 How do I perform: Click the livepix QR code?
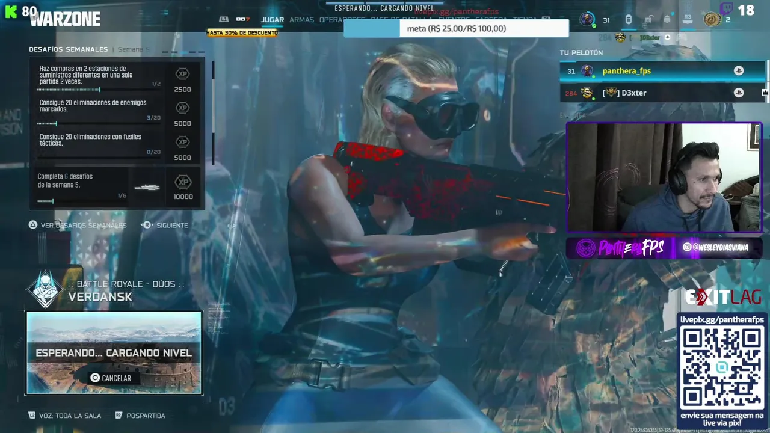tap(722, 367)
